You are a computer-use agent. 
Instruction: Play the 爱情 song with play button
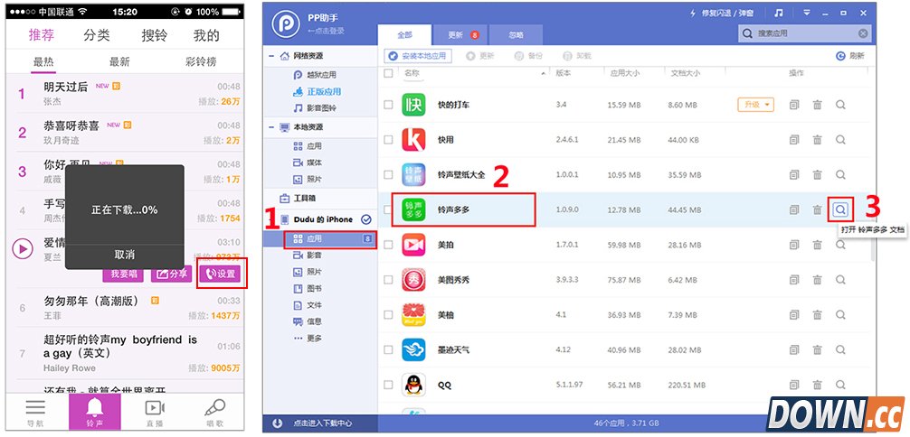pos(22,249)
